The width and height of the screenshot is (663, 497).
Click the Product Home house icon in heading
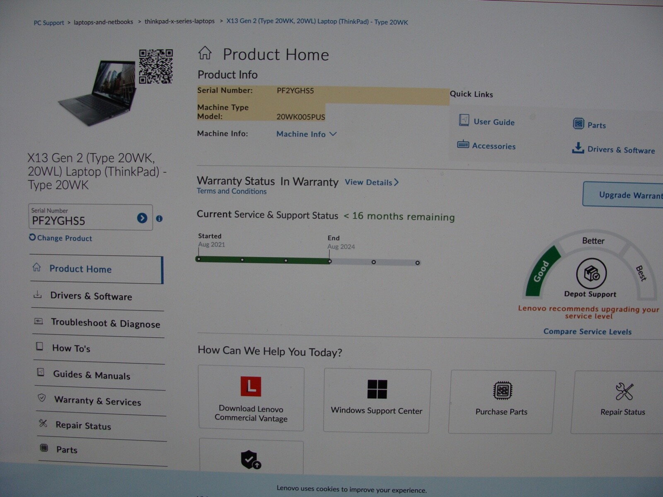[x=205, y=53]
